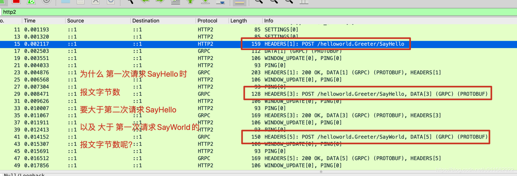Go forward to next packet arrow

pos(160,1)
